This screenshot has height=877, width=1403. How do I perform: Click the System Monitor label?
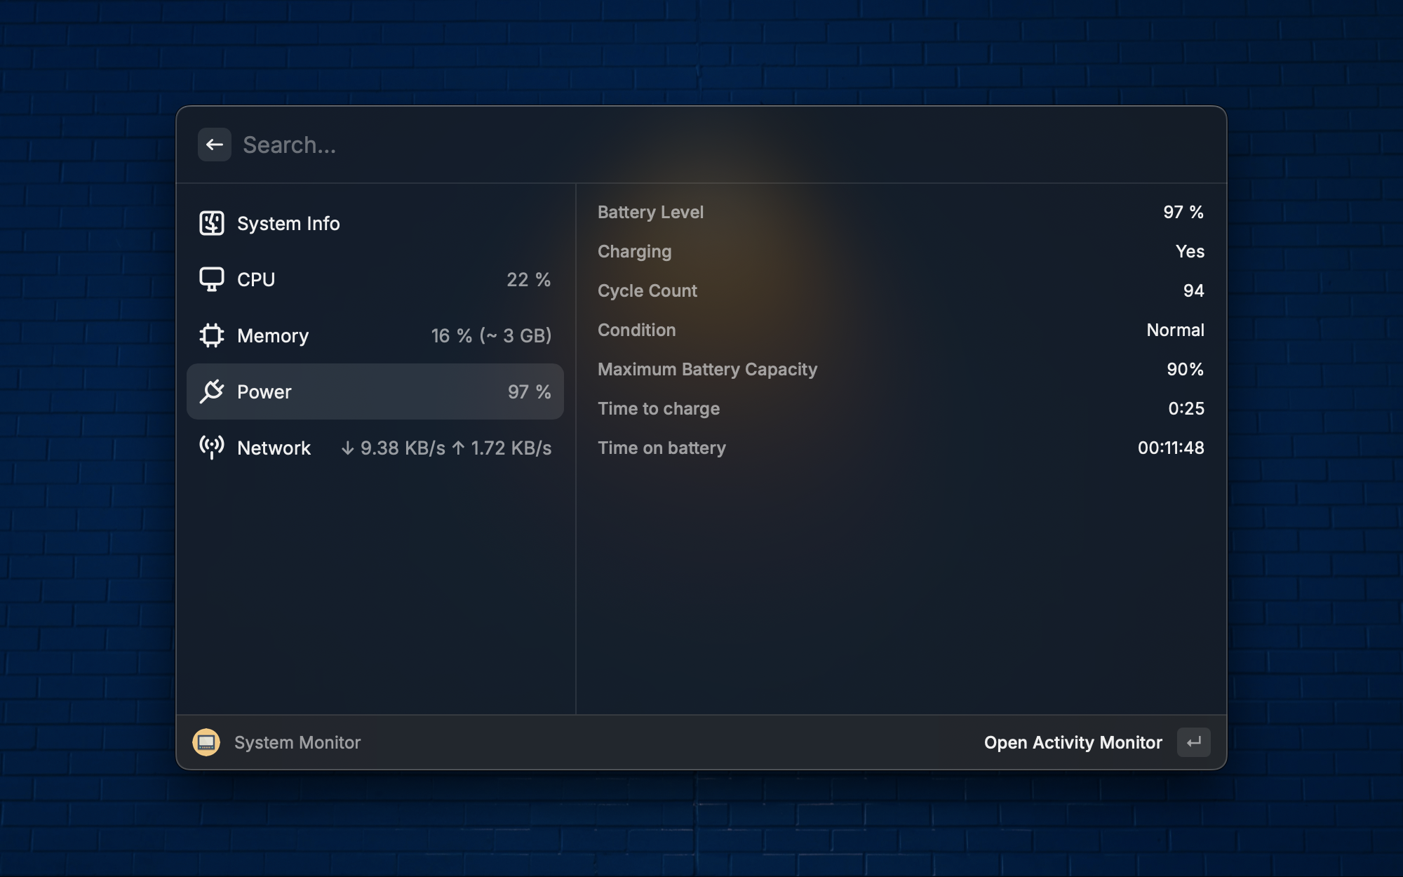click(297, 742)
